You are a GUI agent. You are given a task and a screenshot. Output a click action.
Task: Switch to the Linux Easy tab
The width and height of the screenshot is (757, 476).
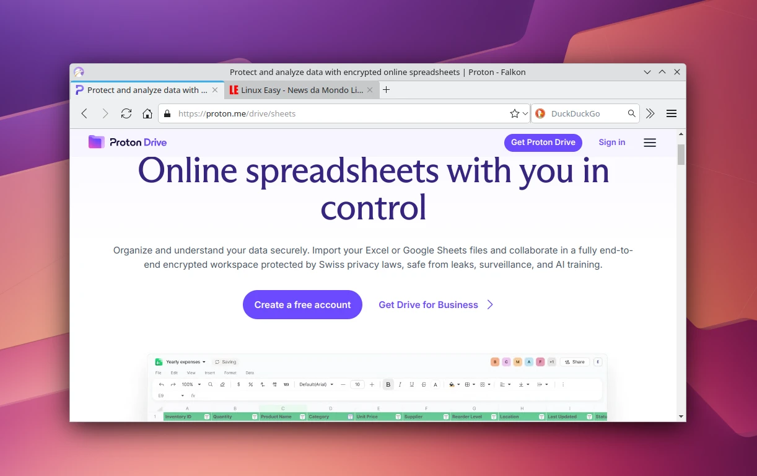[x=296, y=90]
